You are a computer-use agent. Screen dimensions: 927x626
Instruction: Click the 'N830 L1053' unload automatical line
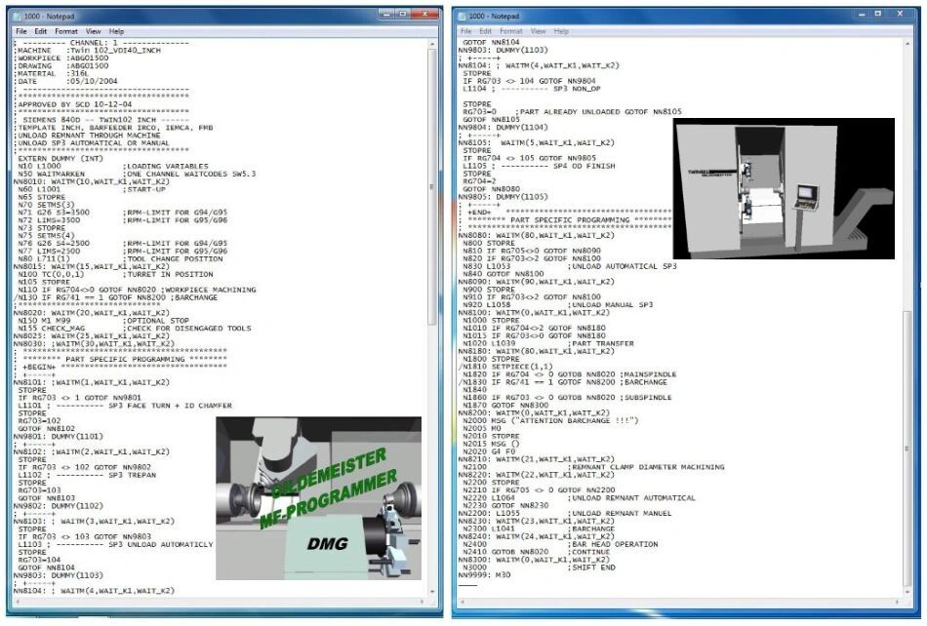569,266
